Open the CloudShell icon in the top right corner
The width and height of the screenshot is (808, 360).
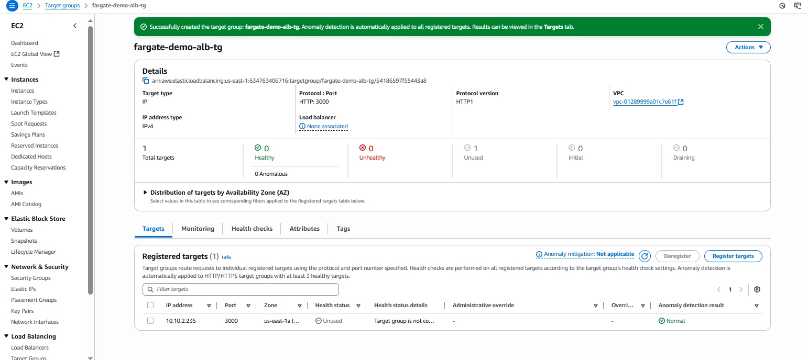pyautogui.click(x=798, y=6)
